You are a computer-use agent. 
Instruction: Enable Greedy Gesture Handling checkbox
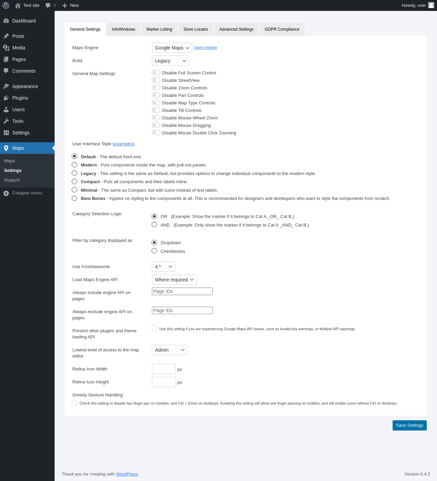74,403
